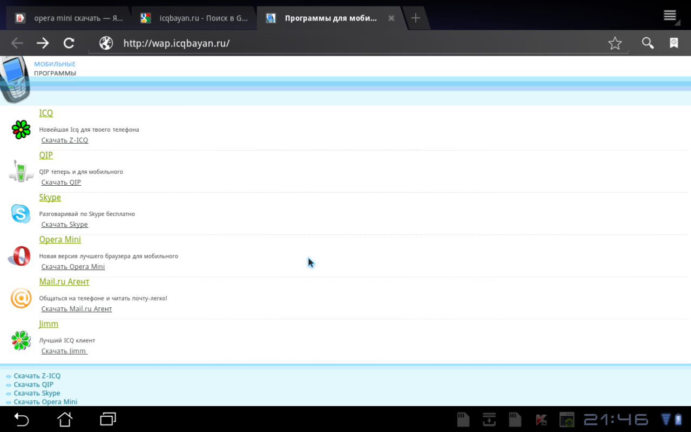Click the text Лучший ICQ клиент

click(67, 341)
